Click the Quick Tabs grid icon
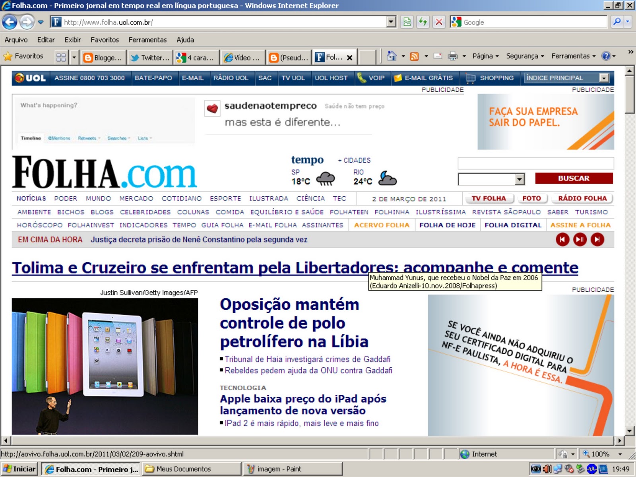Viewport: 636px width, 477px height. coord(61,58)
